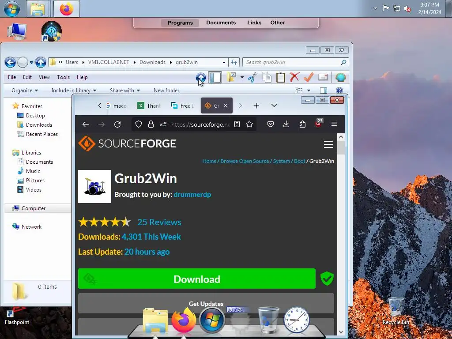This screenshot has width=452, height=339.
Task: Expand the Organize dropdown
Action: [25, 90]
